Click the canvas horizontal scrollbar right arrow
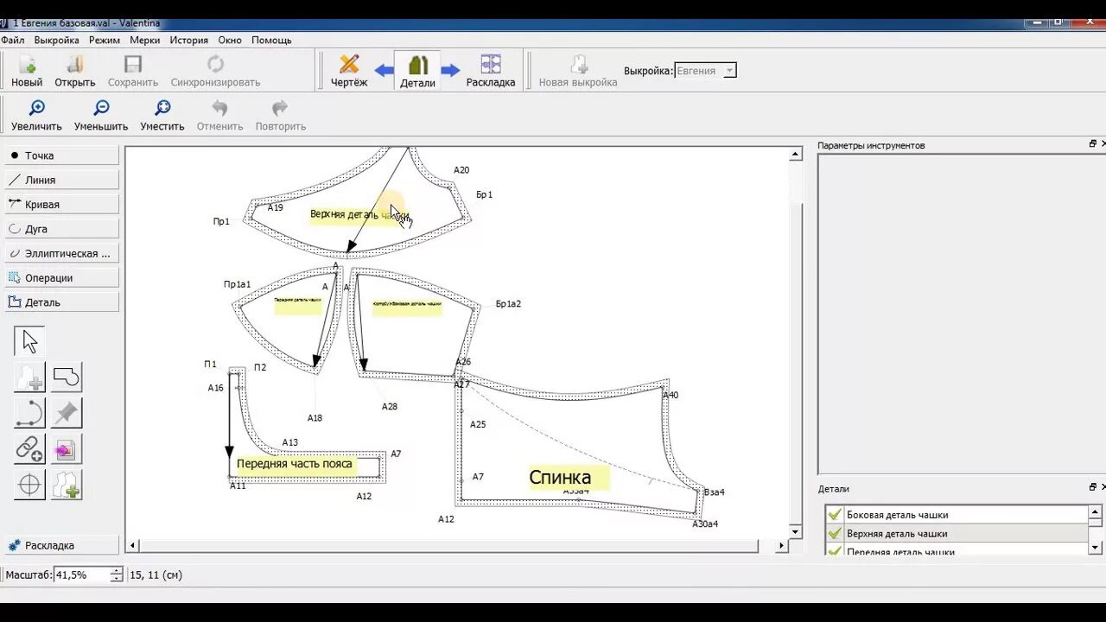1106x622 pixels. click(781, 545)
